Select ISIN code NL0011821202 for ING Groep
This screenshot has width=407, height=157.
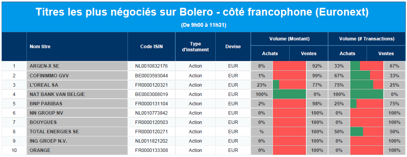(x=152, y=141)
